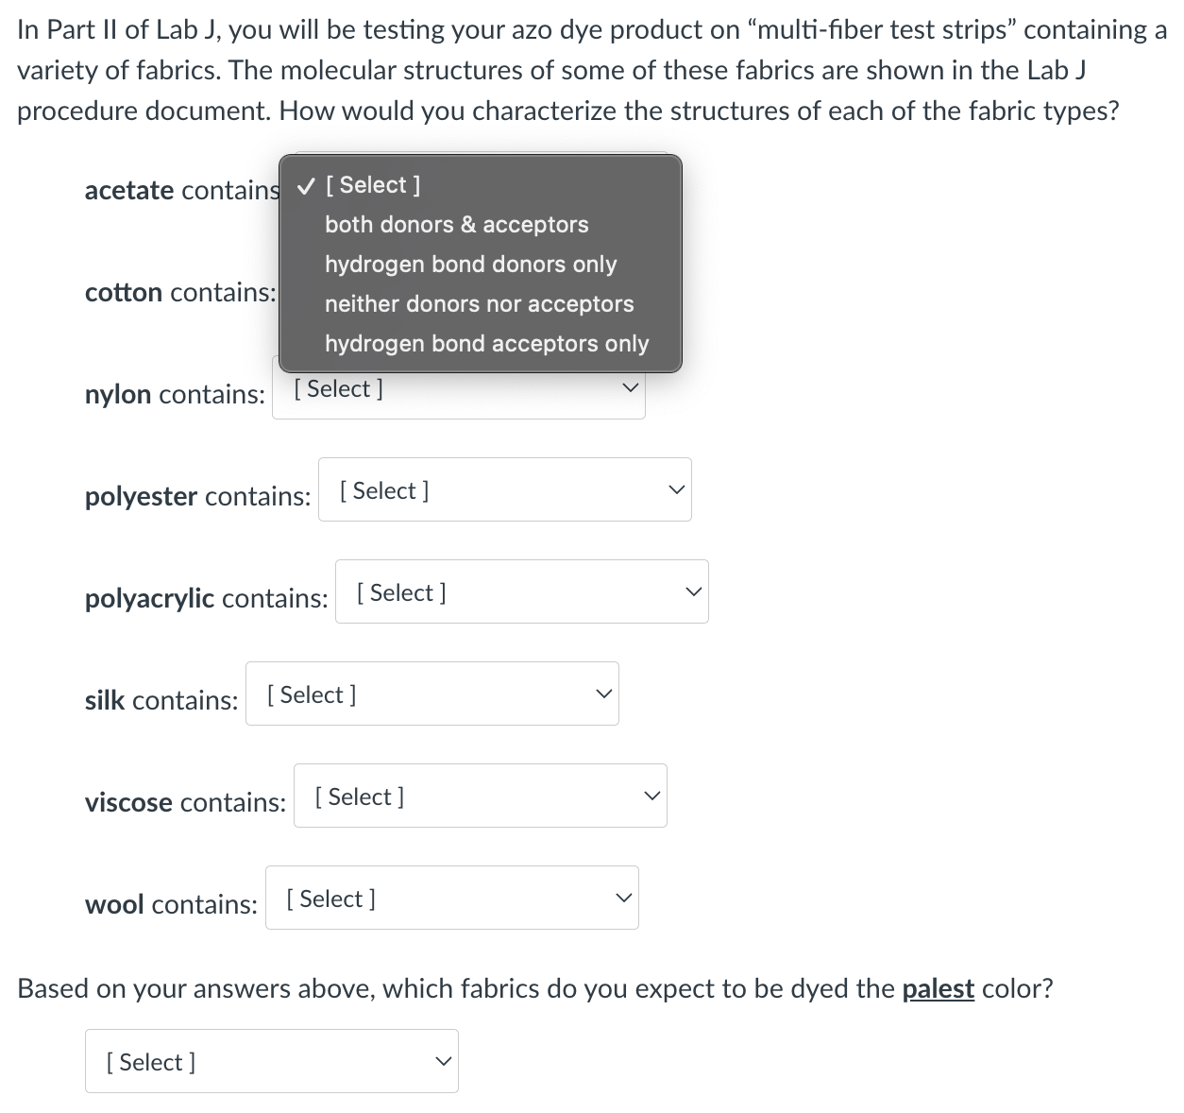Open the wool contains select box
Screen dimensions: 1184x1113
(x=451, y=899)
